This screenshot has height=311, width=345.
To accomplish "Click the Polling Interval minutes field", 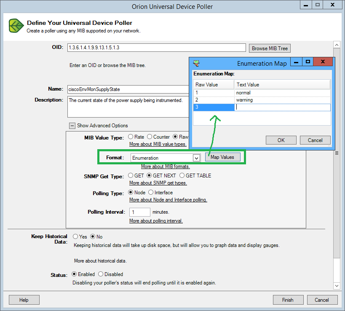I will point(140,212).
